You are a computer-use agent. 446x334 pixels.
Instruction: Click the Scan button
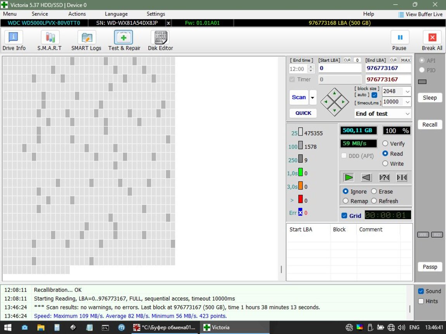299,97
